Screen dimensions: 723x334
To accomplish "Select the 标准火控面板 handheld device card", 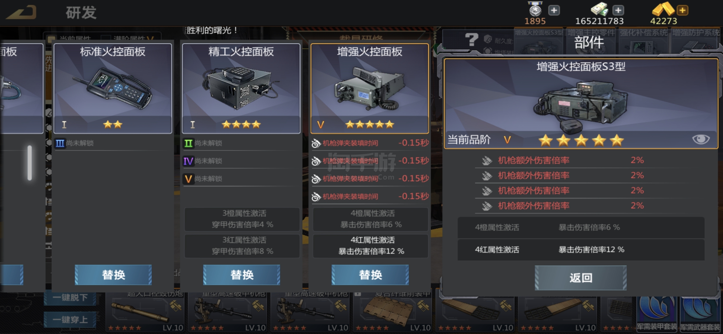I will (113, 89).
